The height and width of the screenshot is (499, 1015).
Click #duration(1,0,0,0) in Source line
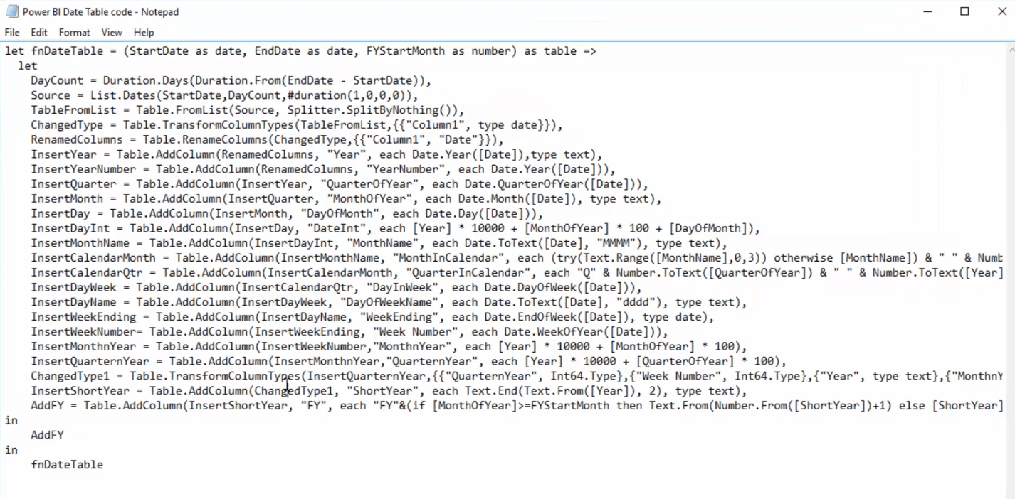347,95
